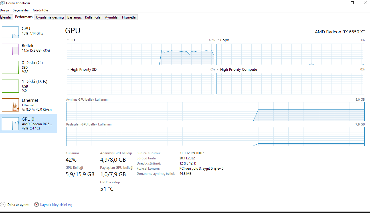The image size is (370, 213).
Task: Click the 8,0 GB dedicated memory scale label
Action: click(360, 100)
